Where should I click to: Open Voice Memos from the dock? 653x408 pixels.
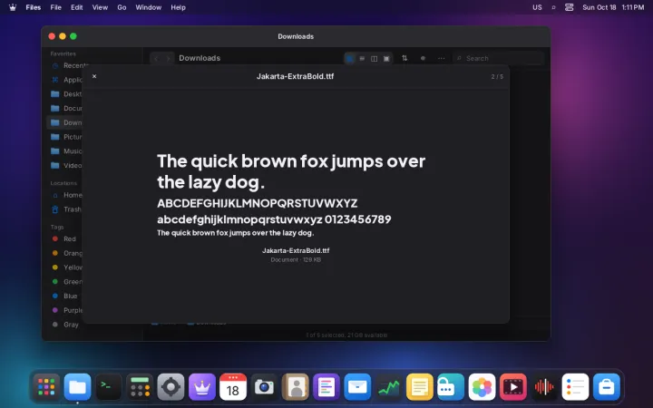click(x=544, y=387)
